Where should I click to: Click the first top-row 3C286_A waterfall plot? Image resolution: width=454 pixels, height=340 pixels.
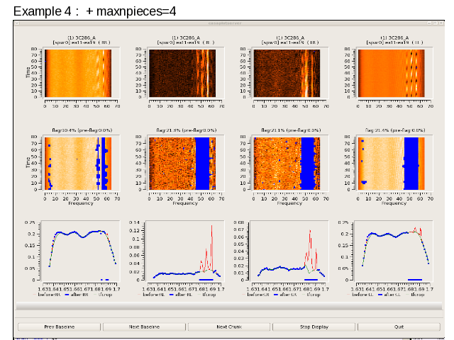point(78,73)
